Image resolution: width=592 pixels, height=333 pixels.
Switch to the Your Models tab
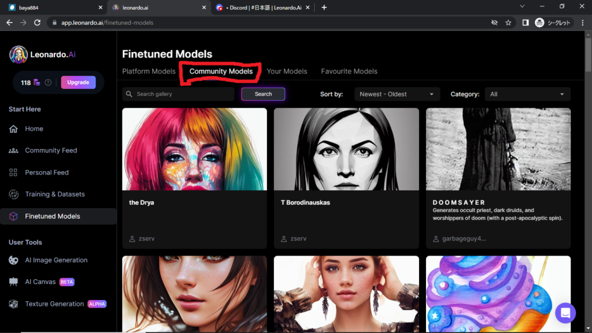pyautogui.click(x=287, y=71)
